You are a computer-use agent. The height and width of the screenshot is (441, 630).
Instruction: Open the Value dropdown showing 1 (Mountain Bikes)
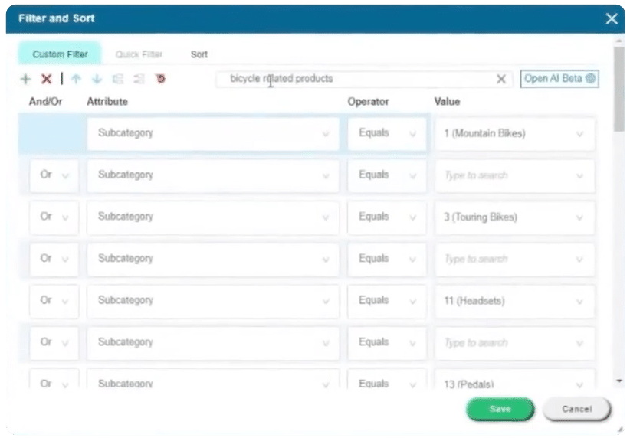pos(514,134)
